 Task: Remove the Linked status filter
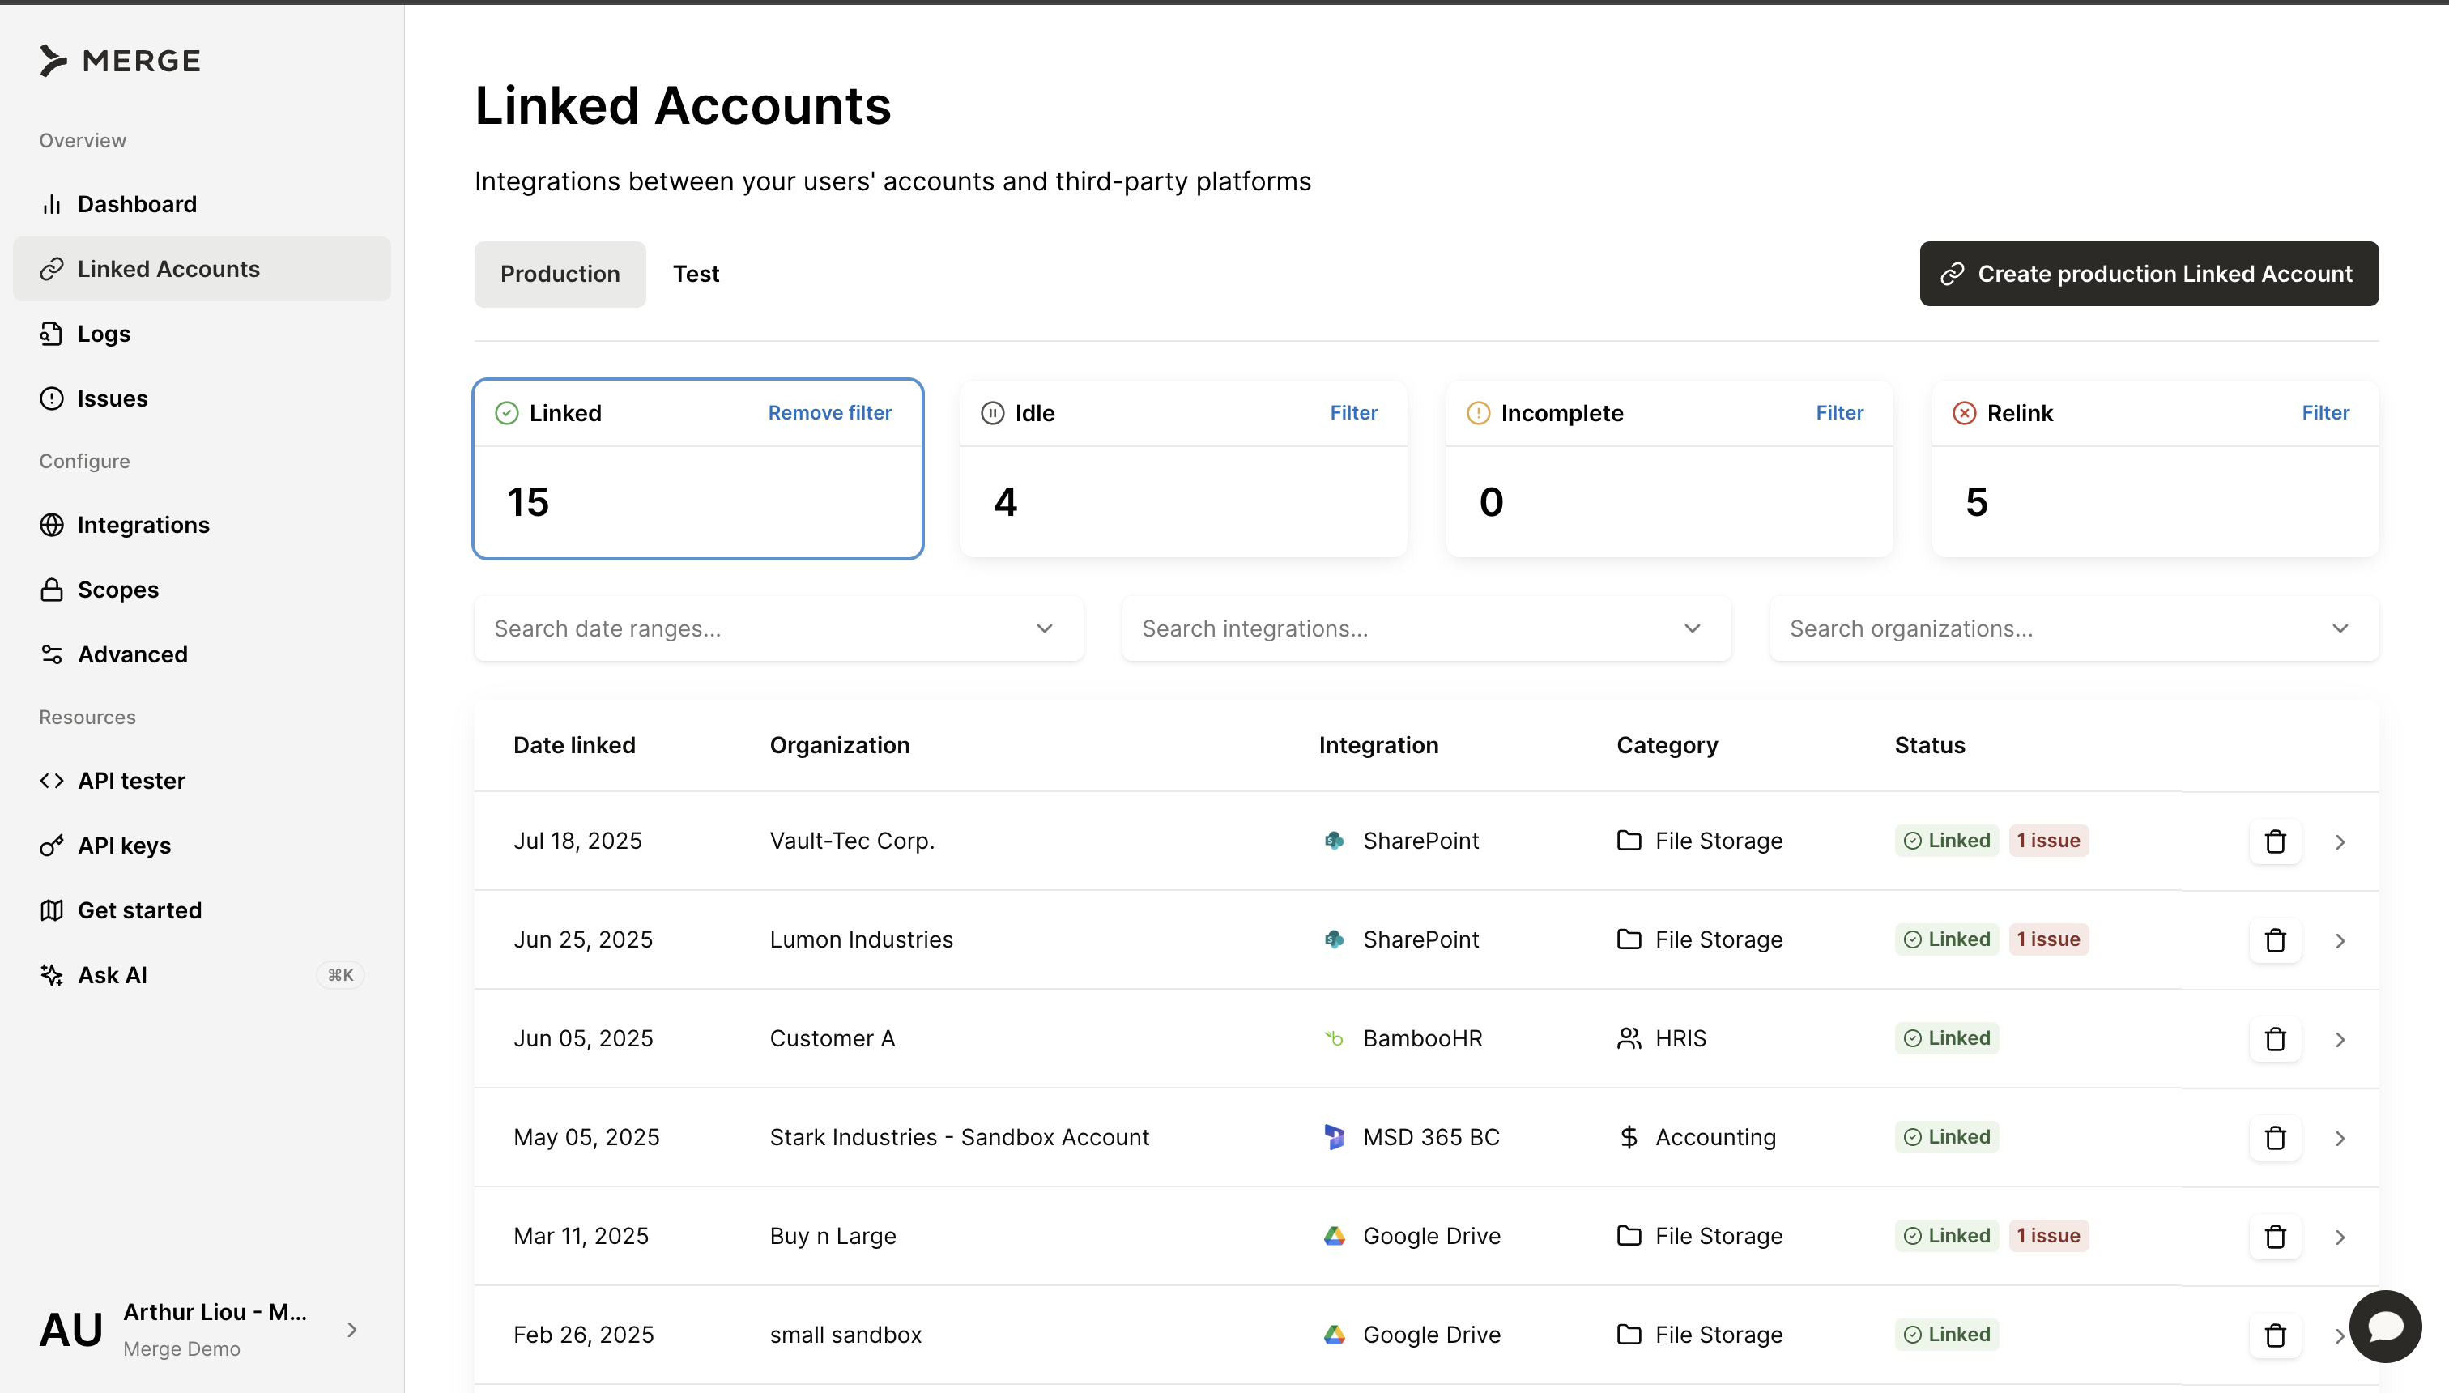coord(828,412)
